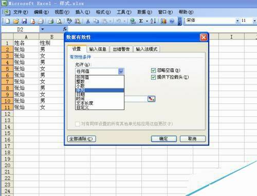Open the AutoSum dropdown arrow

point(147,21)
